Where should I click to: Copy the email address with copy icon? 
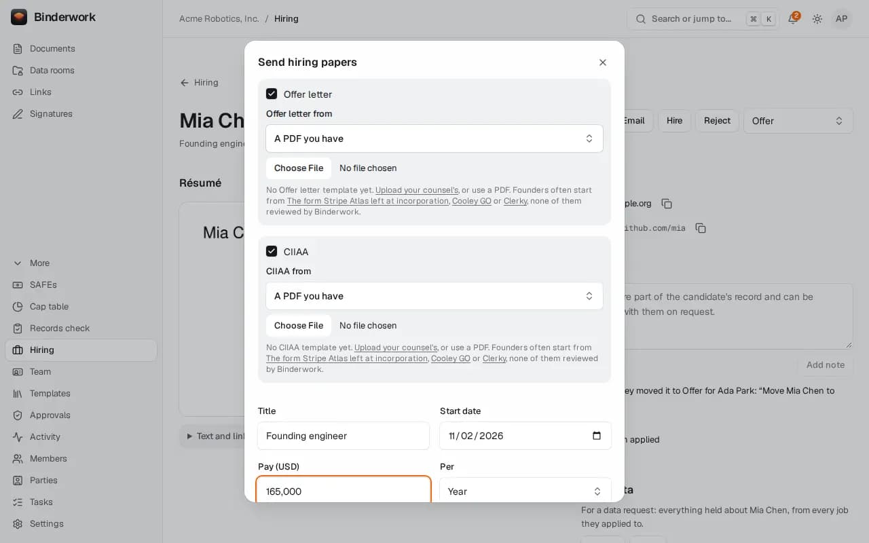(x=667, y=204)
